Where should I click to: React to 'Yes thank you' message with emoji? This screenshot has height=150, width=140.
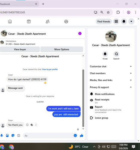pyautogui.click(x=27, y=125)
